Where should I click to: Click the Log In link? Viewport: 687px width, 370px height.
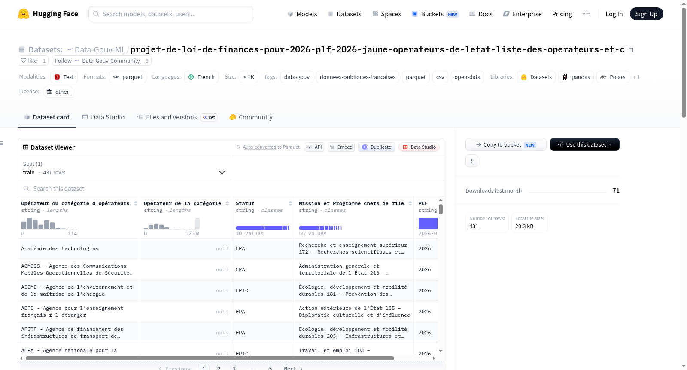614,14
